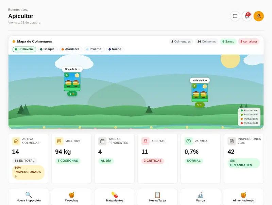The height and width of the screenshot is (205, 272).
Task: Click the Valle del Río apiary label
Action: (200, 80)
